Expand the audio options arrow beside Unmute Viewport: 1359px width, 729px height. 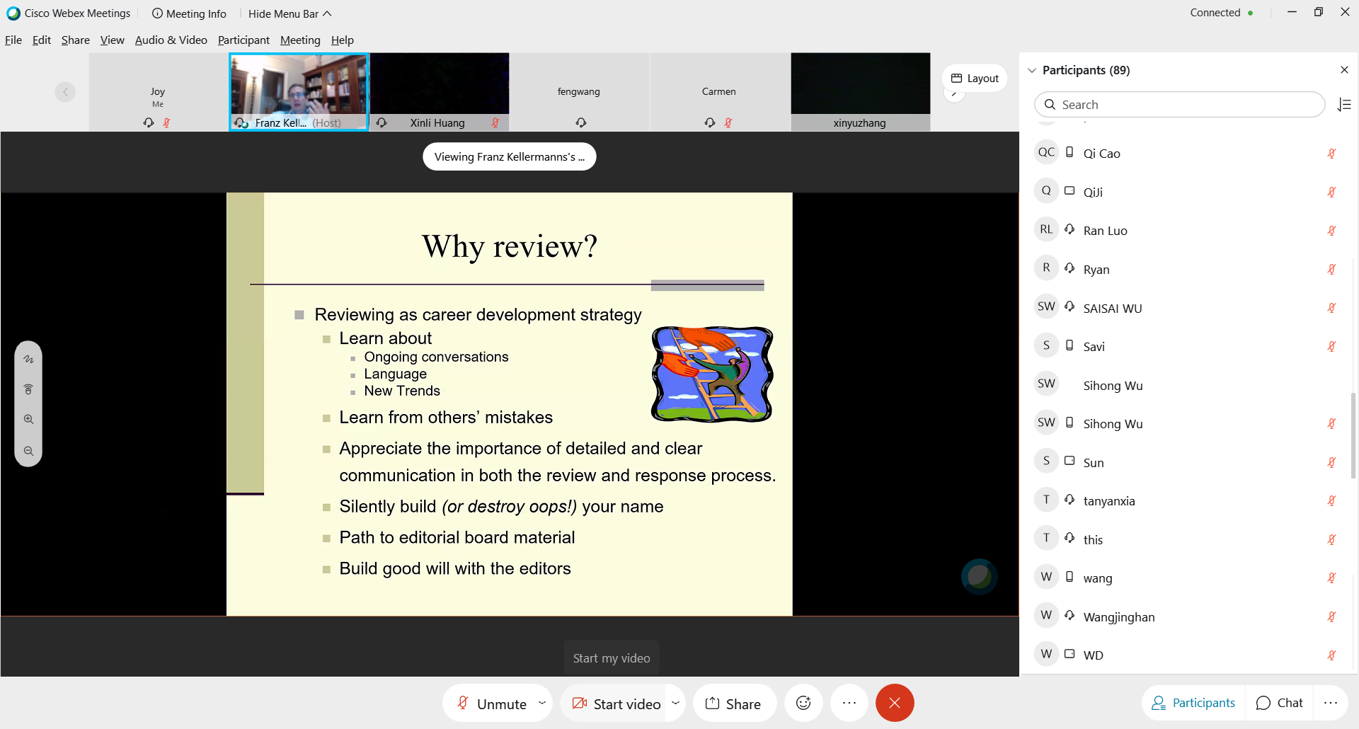542,703
